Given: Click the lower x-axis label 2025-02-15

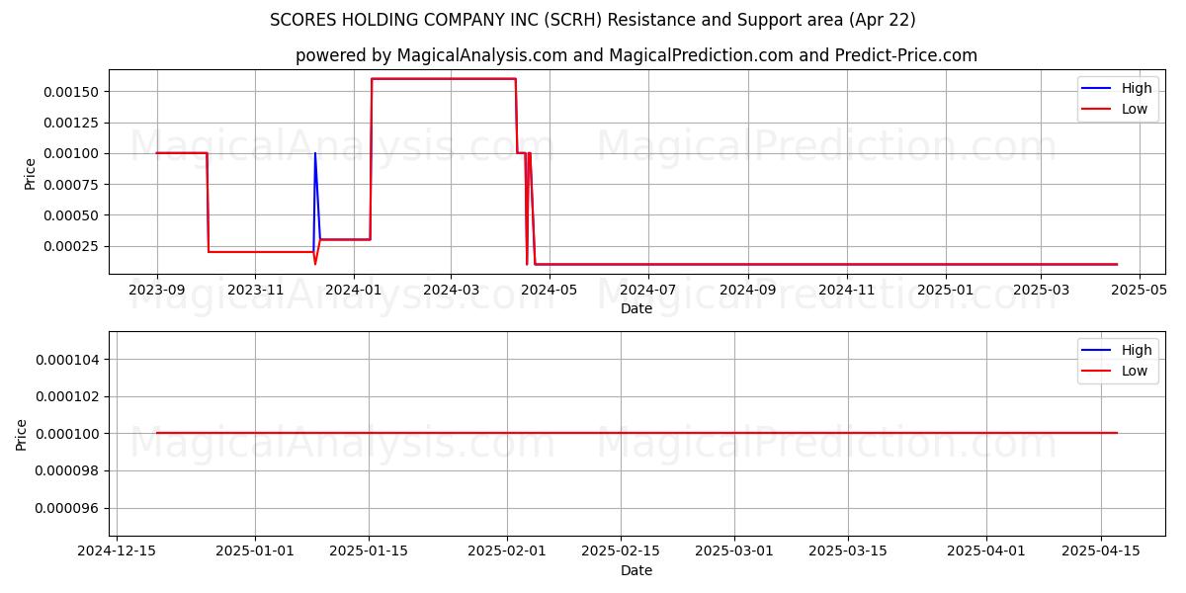Looking at the screenshot, I should click(x=621, y=551).
